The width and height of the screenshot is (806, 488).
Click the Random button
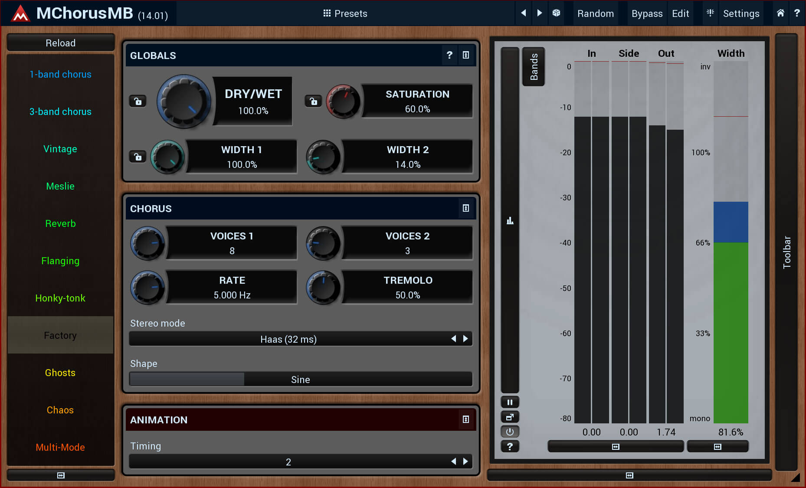point(595,13)
